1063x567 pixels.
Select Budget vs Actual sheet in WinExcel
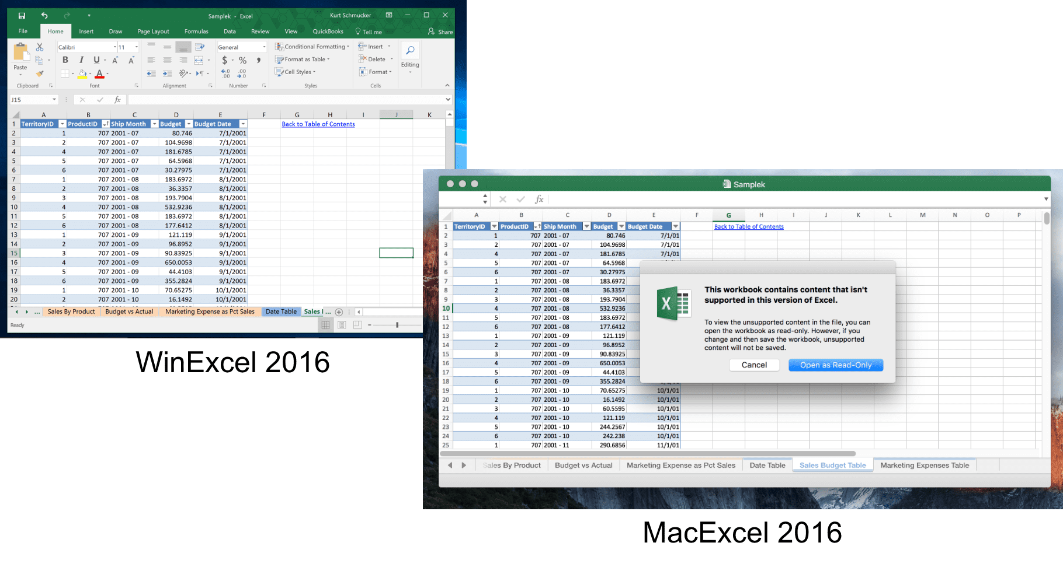pos(129,312)
